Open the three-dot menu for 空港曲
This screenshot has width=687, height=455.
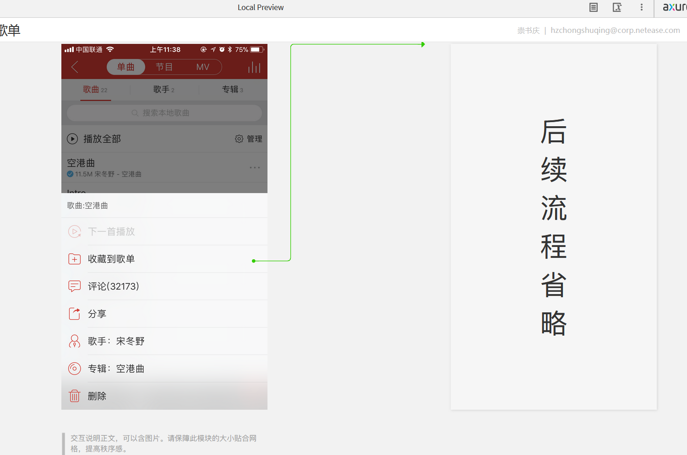point(255,167)
